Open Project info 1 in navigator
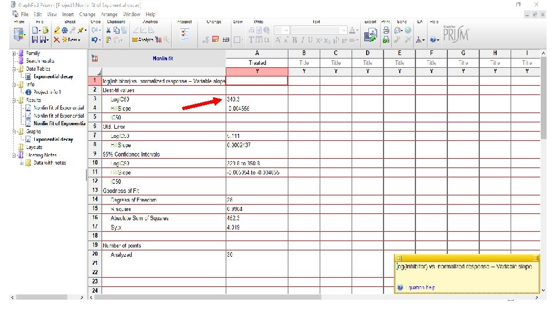 click(x=47, y=92)
